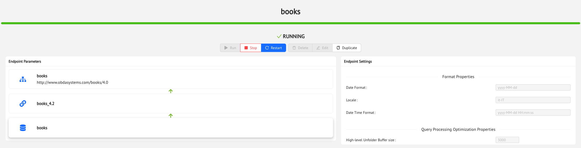Screen dimensions: 581x148
Task: Click the Run button
Action: pos(230,48)
